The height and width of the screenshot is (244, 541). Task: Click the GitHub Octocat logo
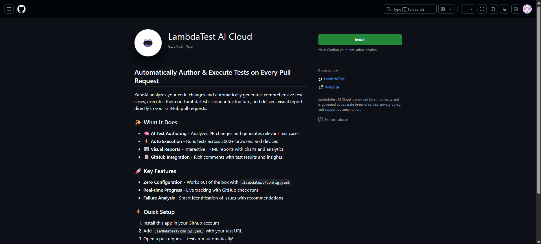click(21, 9)
